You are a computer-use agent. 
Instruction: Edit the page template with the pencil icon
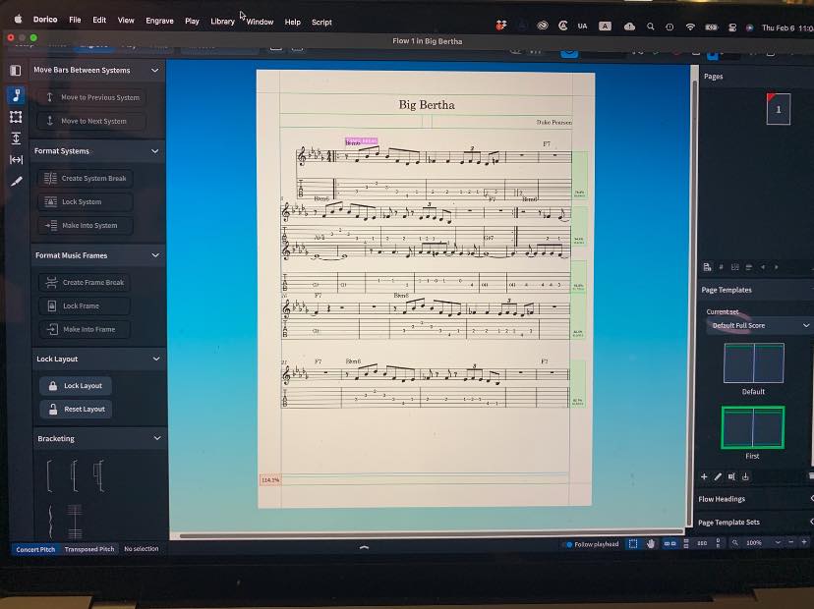[718, 476]
